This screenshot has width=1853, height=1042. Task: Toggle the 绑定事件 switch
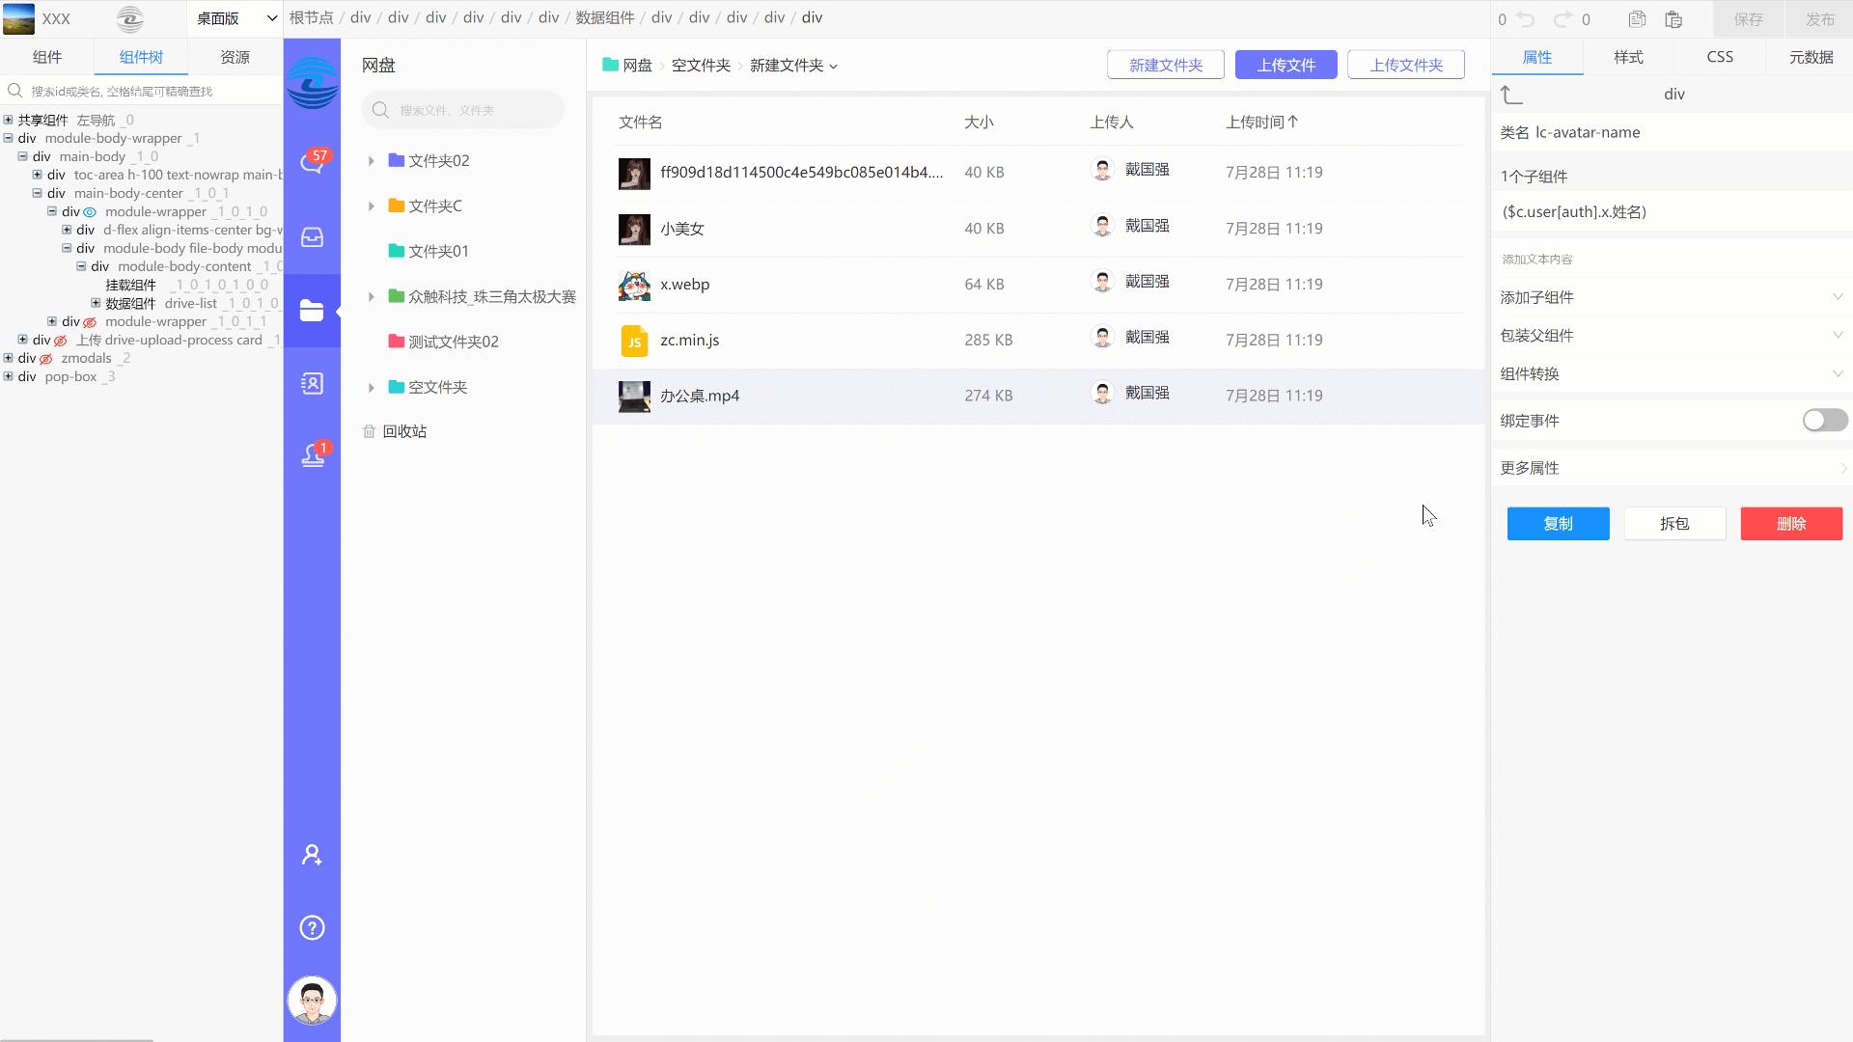[x=1825, y=421]
